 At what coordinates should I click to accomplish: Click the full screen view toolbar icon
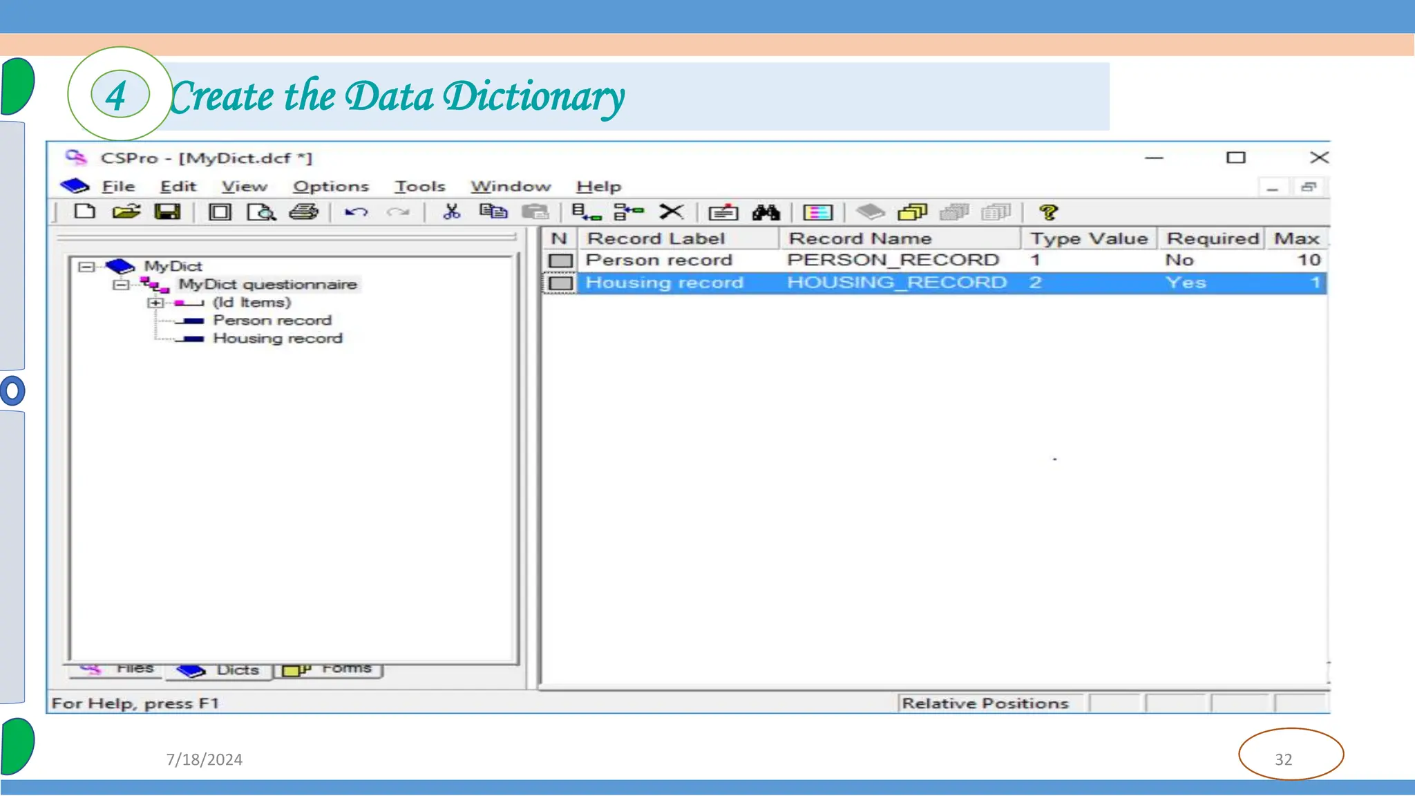[x=220, y=212]
